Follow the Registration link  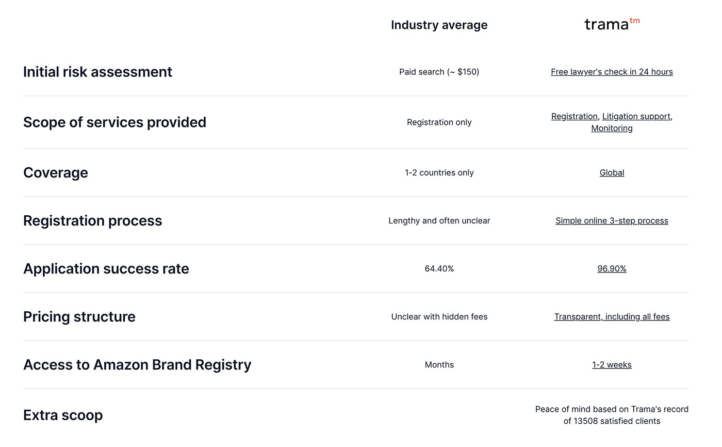tap(574, 116)
